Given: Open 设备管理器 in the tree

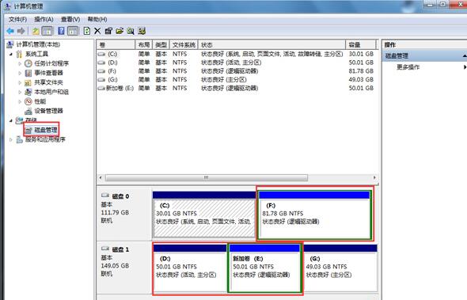Looking at the screenshot, I should click(x=48, y=111).
